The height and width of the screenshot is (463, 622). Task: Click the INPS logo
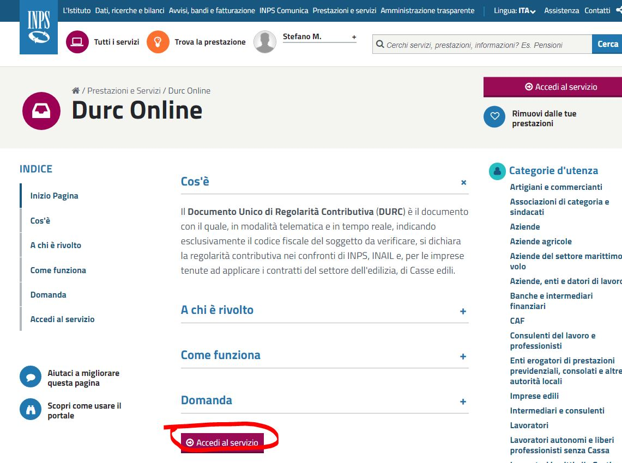[39, 27]
